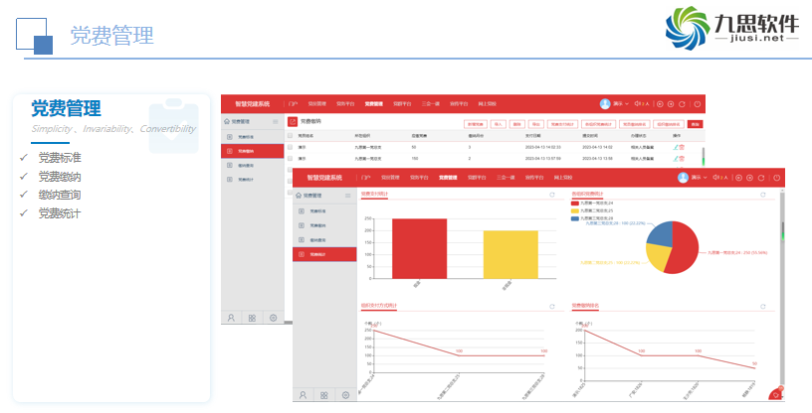Screen dimensions: 812x413
Task: Refresh the pie chart statistics panel
Action: point(766,195)
